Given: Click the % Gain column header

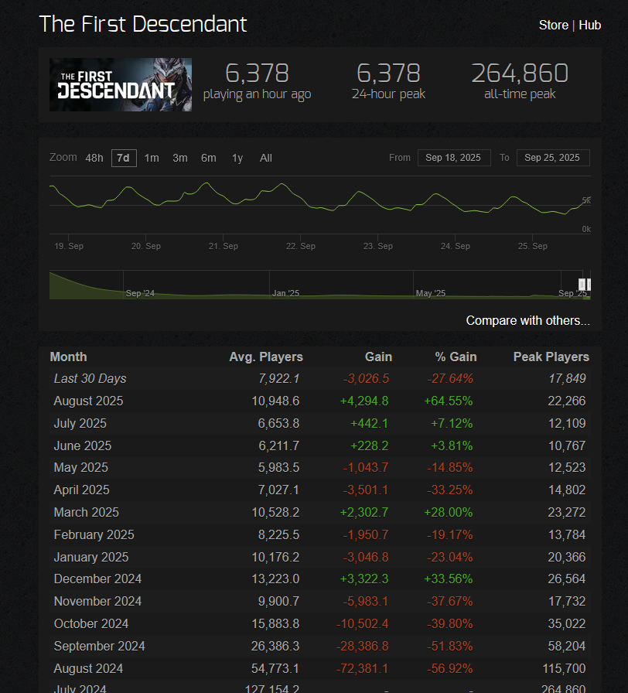Looking at the screenshot, I should [x=456, y=357].
